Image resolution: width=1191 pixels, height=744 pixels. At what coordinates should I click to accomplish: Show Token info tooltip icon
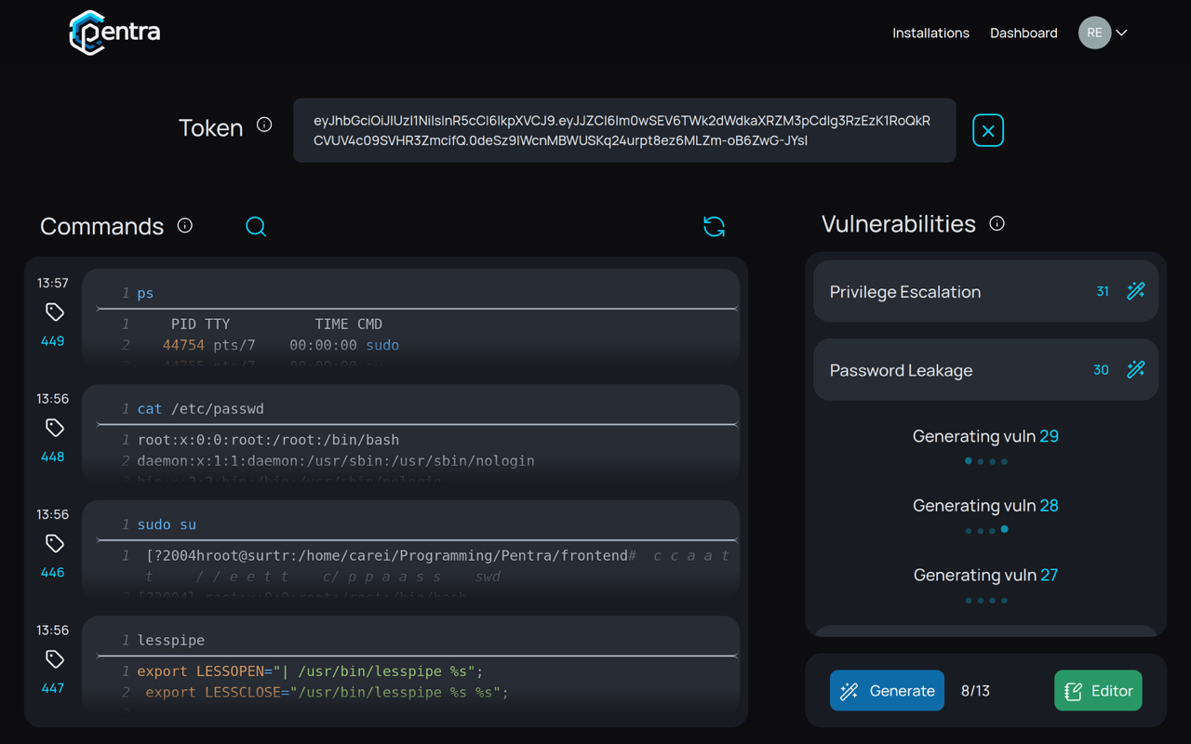264,125
